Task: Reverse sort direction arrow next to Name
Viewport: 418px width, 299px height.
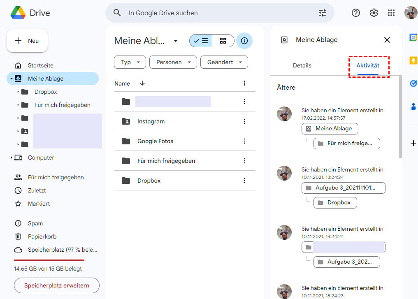Action: click(x=142, y=83)
